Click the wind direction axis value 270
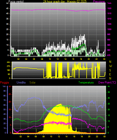This screenshot has width=117, height=140. 9,66
